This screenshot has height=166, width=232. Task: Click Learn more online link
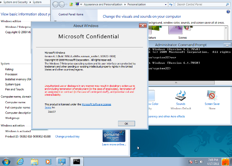[x=114, y=144]
